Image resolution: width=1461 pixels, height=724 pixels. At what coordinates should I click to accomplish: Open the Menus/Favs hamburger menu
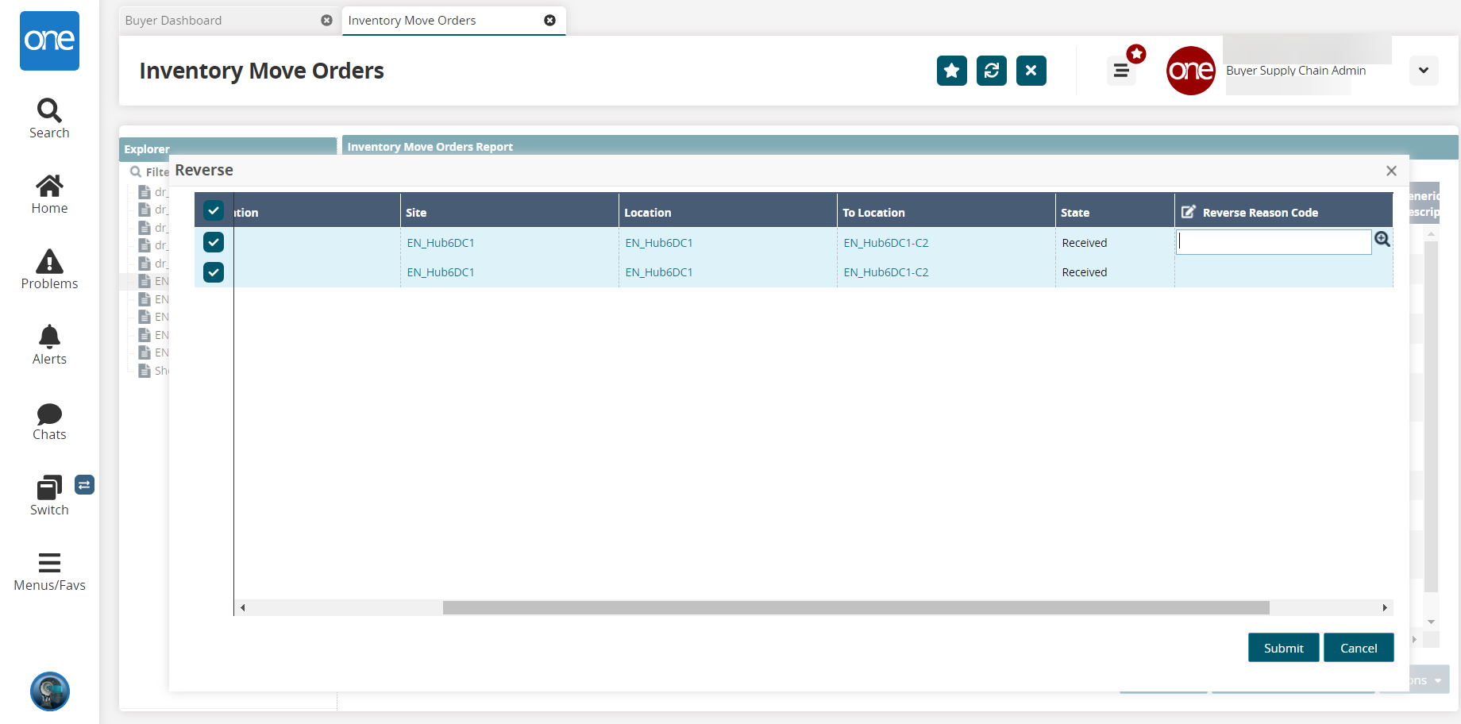click(x=49, y=572)
